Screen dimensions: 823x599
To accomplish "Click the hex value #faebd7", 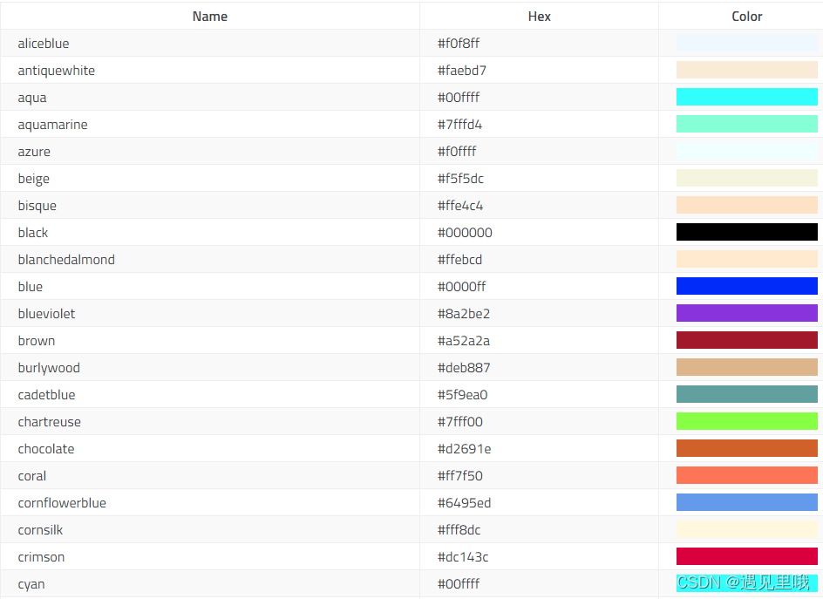I will click(x=462, y=71).
